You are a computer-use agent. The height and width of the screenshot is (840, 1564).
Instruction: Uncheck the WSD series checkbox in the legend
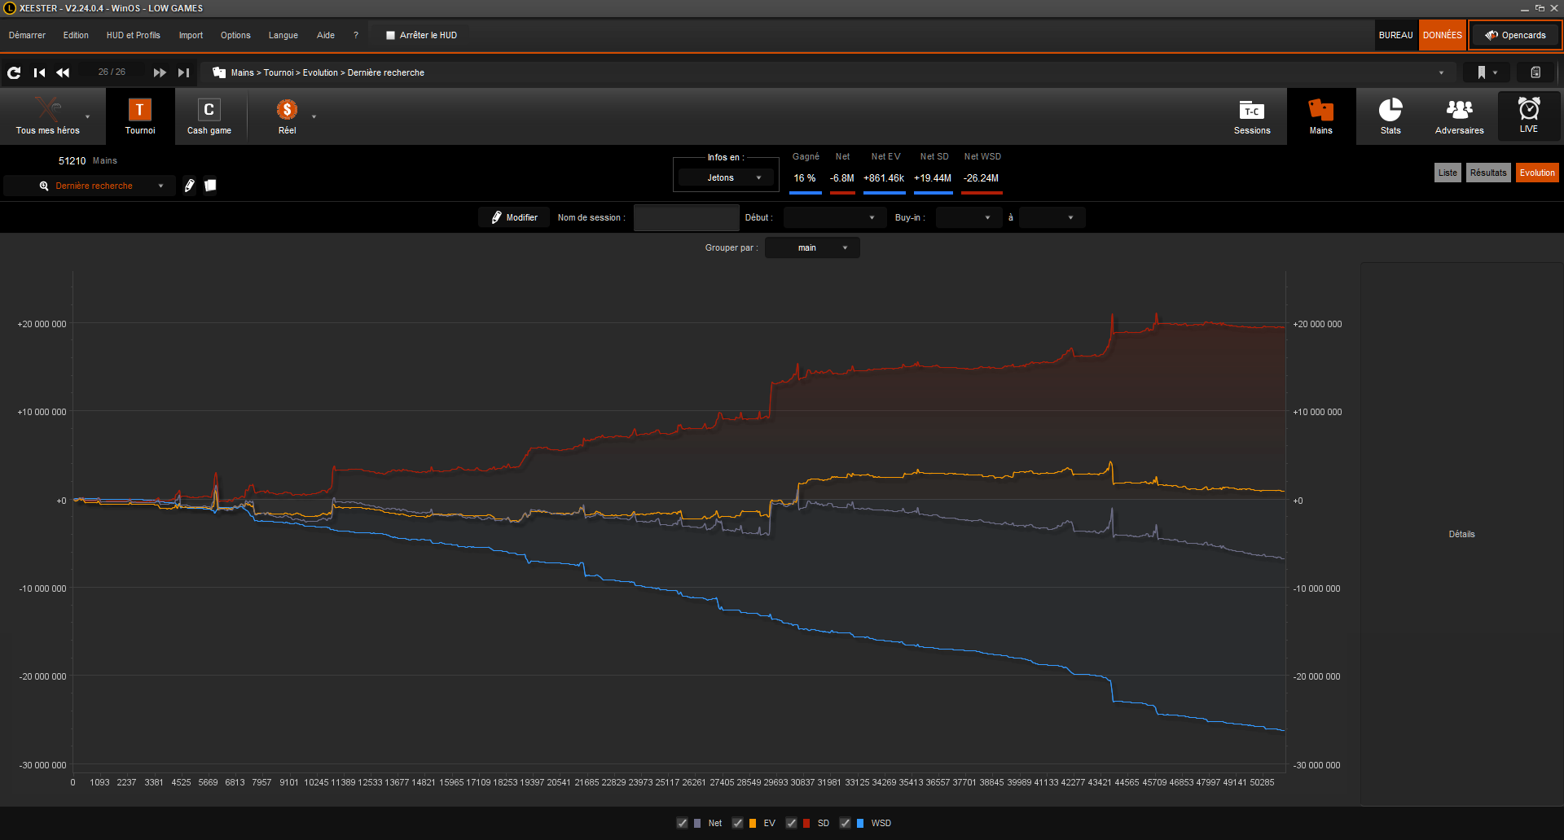(x=845, y=823)
